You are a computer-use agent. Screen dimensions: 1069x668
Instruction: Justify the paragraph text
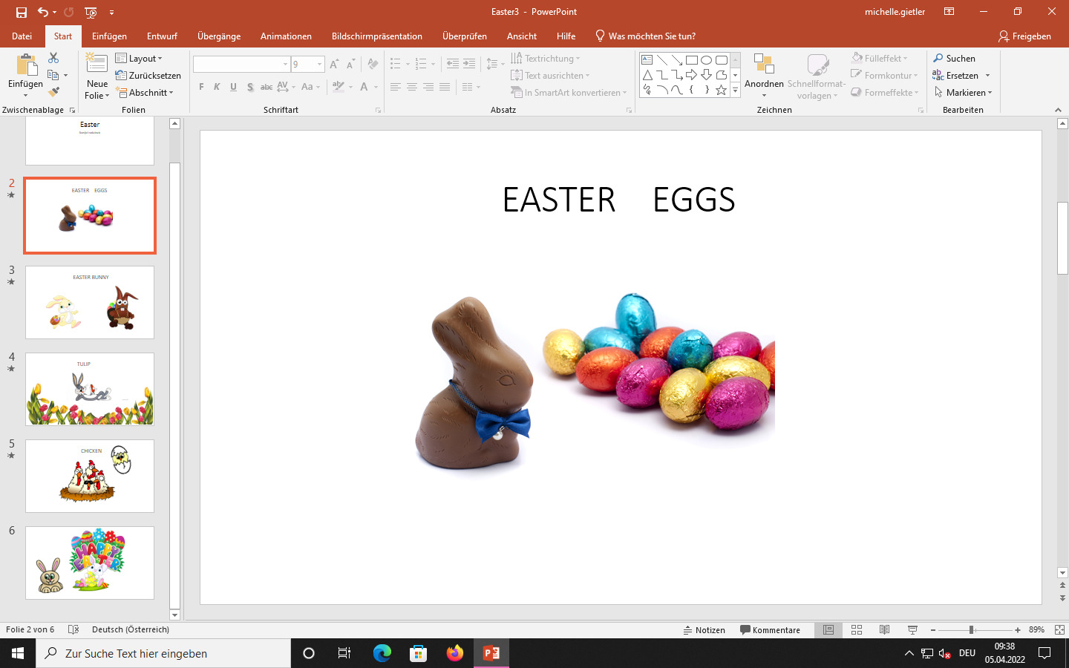tap(445, 87)
